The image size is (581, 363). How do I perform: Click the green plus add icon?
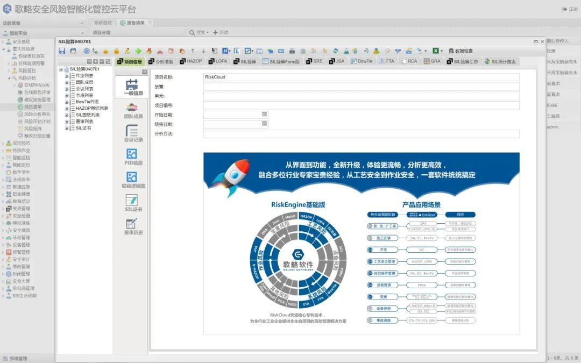pyautogui.click(x=138, y=51)
